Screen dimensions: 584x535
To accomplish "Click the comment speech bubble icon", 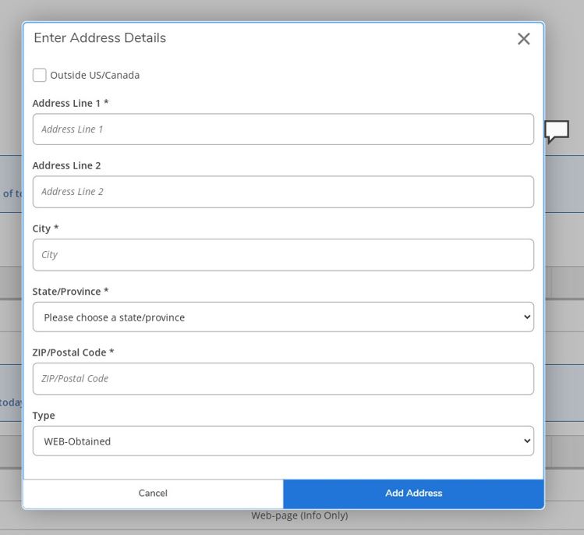I will point(557,132).
